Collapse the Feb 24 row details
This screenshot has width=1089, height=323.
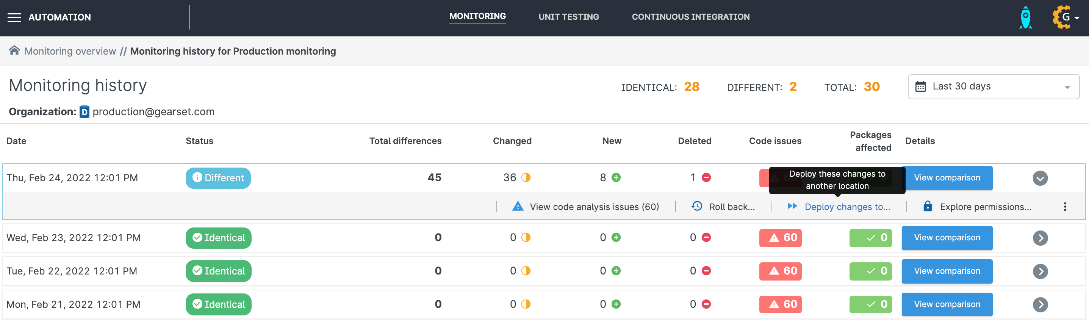pos(1040,178)
